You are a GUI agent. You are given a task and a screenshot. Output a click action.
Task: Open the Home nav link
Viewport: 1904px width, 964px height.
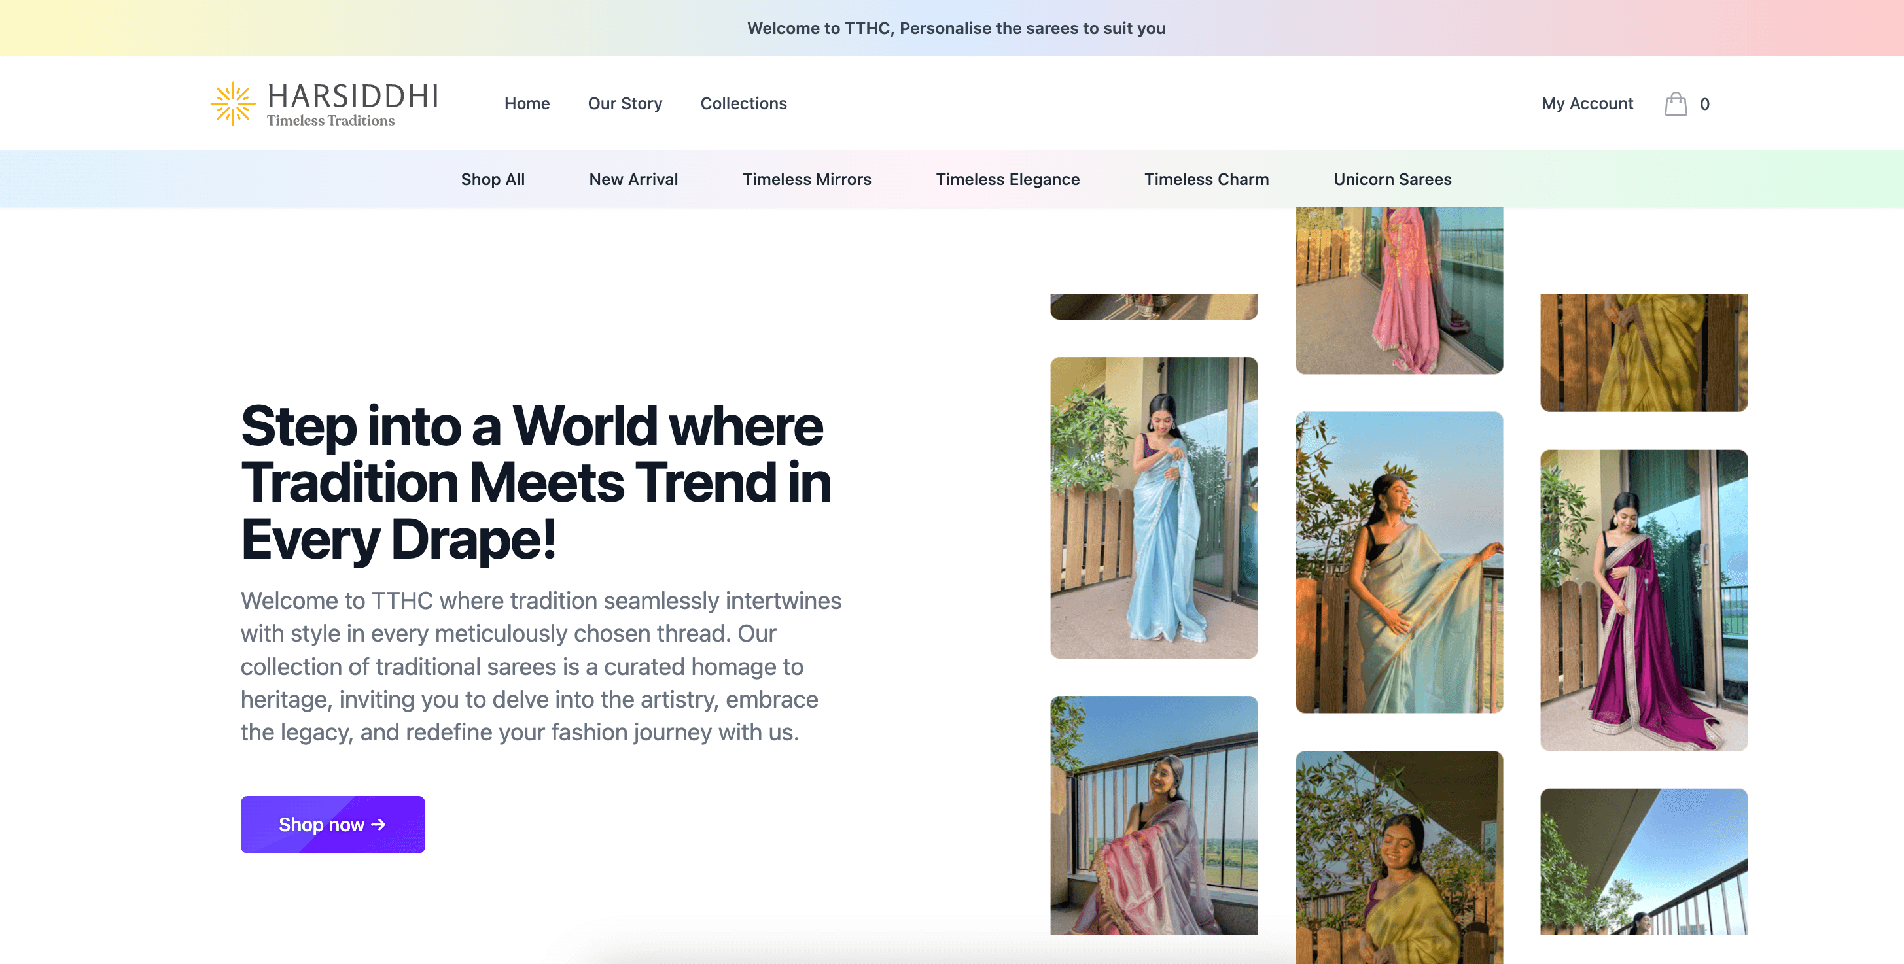pos(526,103)
